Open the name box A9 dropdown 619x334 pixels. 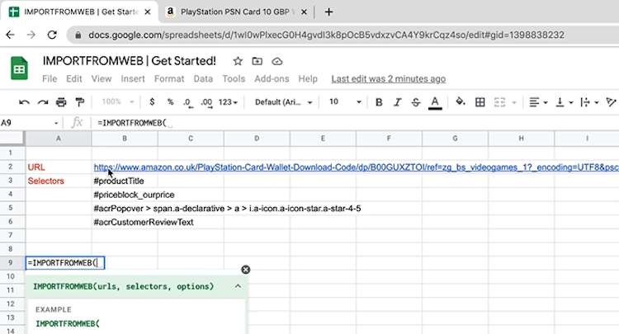pyautogui.click(x=56, y=124)
